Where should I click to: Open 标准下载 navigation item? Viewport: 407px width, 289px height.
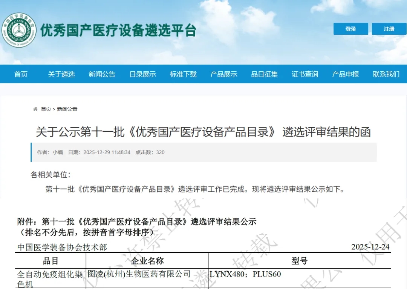click(183, 74)
